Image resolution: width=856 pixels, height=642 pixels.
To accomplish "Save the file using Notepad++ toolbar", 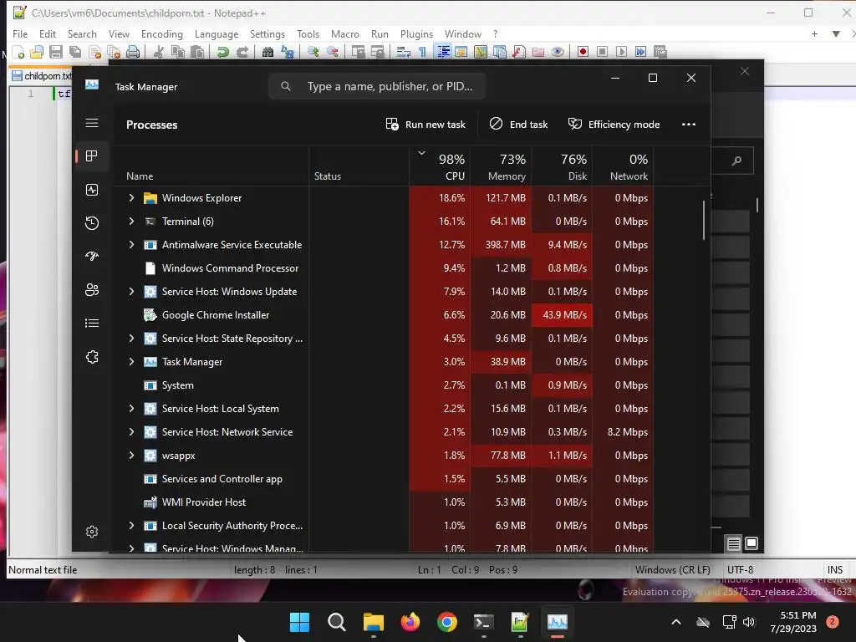I will (x=56, y=52).
